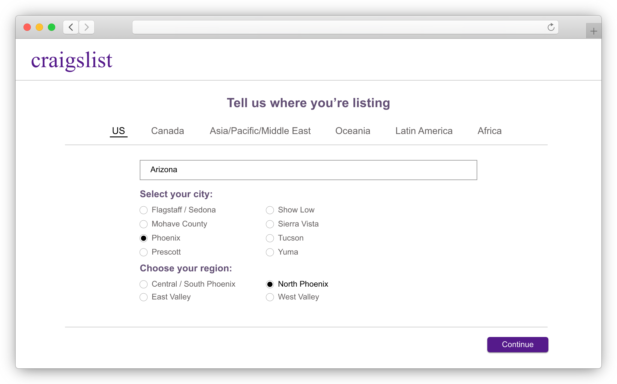Select West Valley region
The image size is (617, 384).
pos(270,297)
